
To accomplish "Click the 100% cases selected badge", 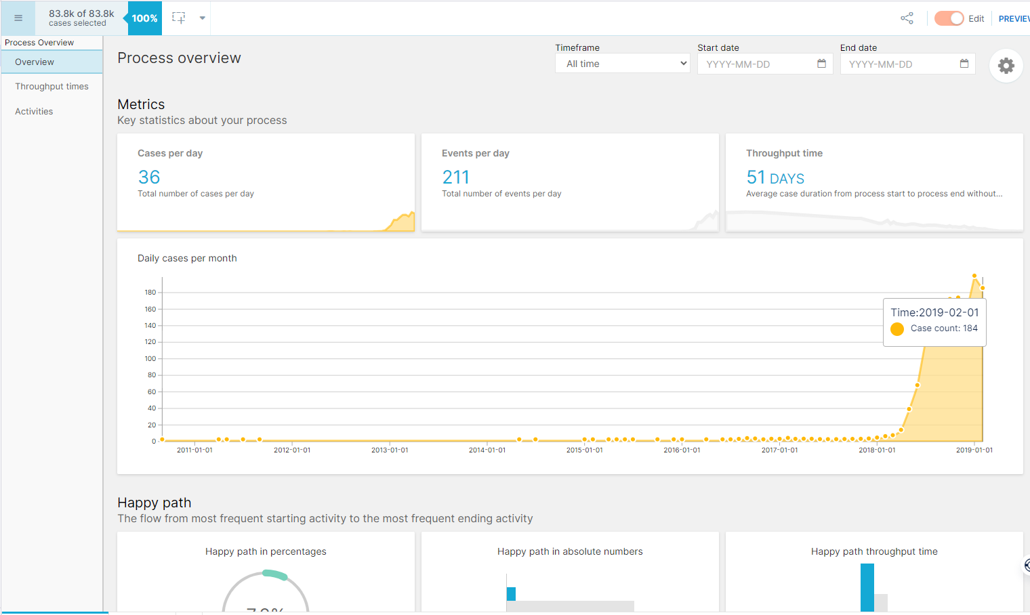I will (x=144, y=18).
